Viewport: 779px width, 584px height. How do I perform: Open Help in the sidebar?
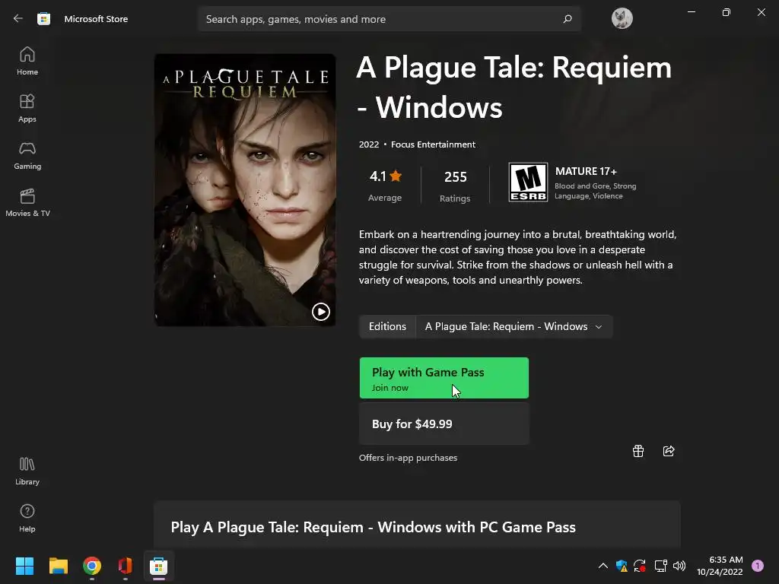(x=27, y=519)
